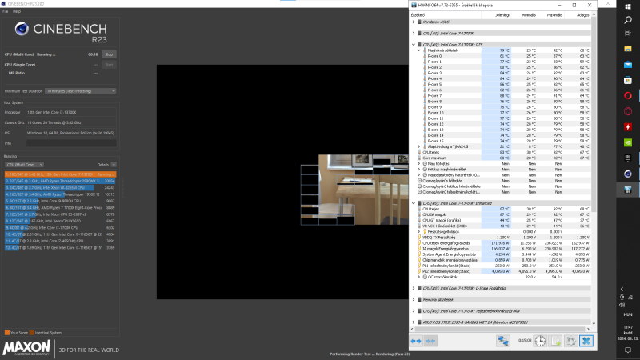Open Opera GX from taskbar

tap(628, 111)
